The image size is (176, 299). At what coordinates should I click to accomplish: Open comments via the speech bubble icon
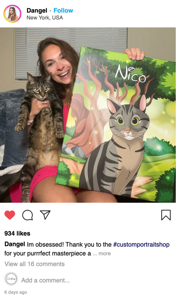27,215
